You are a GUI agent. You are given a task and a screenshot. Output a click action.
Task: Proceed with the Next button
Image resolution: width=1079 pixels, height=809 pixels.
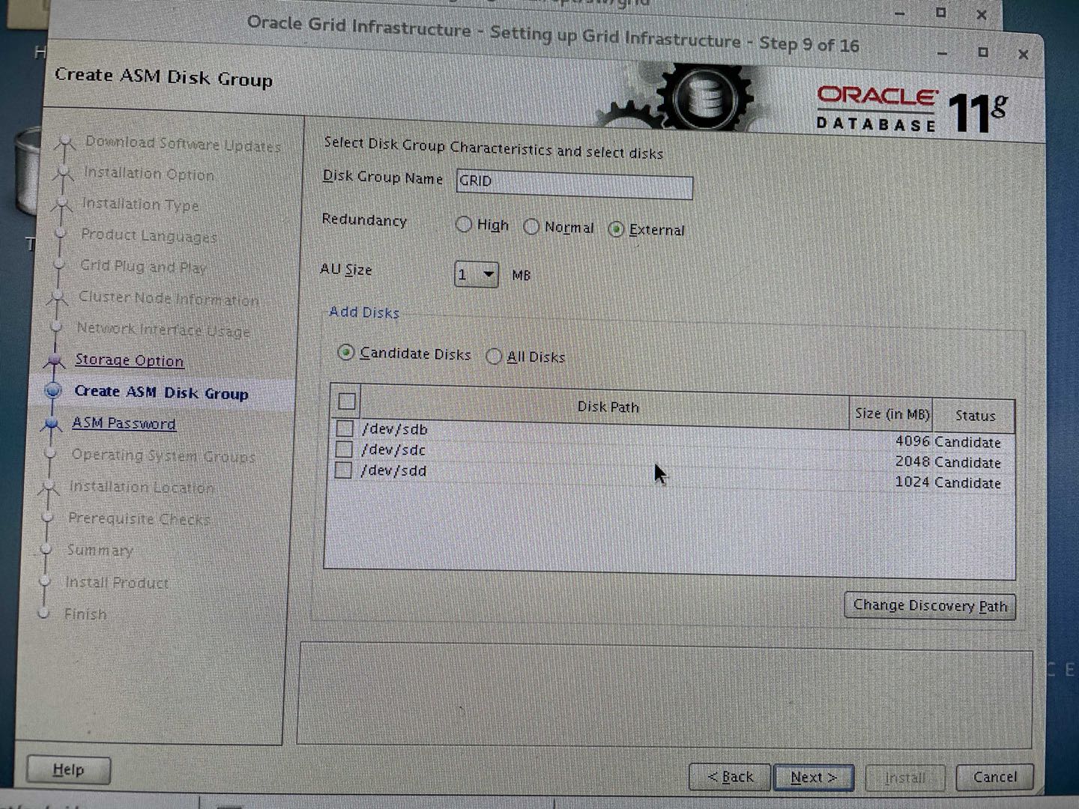click(x=814, y=778)
